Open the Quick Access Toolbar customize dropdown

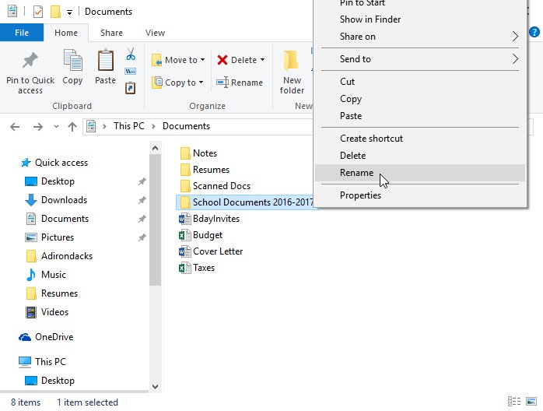(69, 12)
